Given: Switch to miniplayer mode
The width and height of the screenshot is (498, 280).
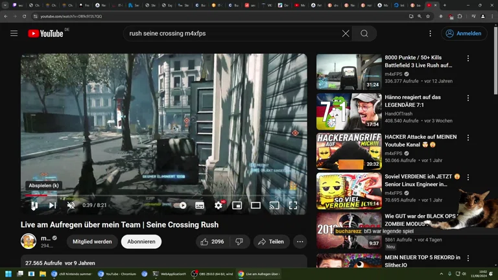Looking at the screenshot, I should [x=237, y=205].
